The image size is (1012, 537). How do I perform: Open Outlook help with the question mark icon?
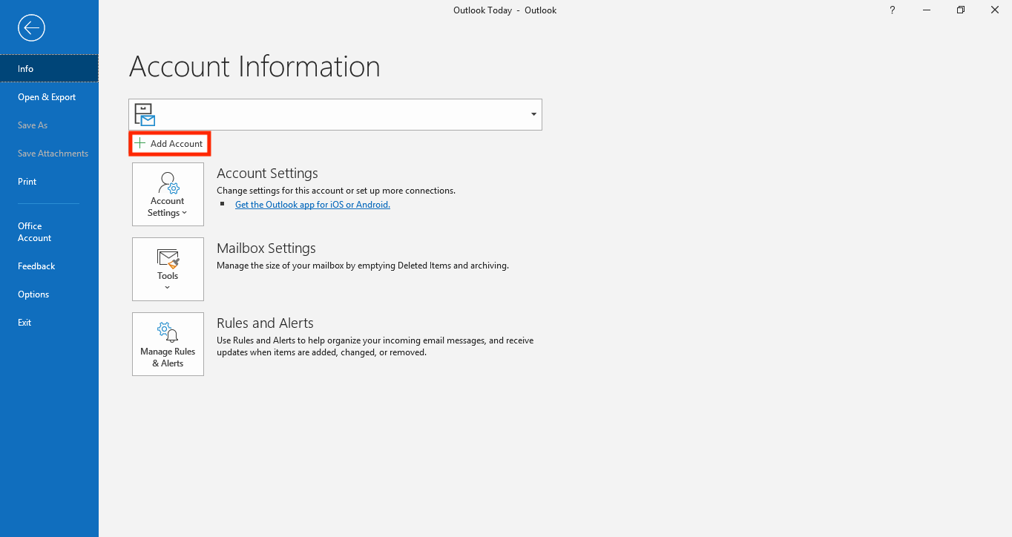tap(892, 10)
